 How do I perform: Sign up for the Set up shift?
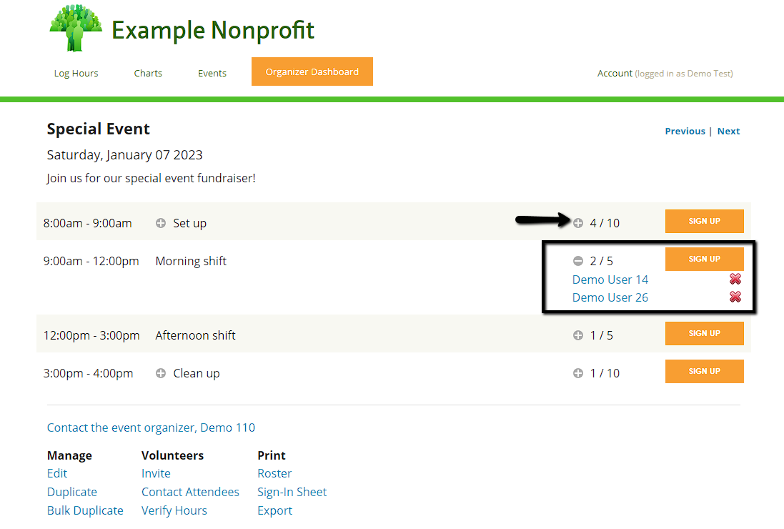click(x=704, y=221)
